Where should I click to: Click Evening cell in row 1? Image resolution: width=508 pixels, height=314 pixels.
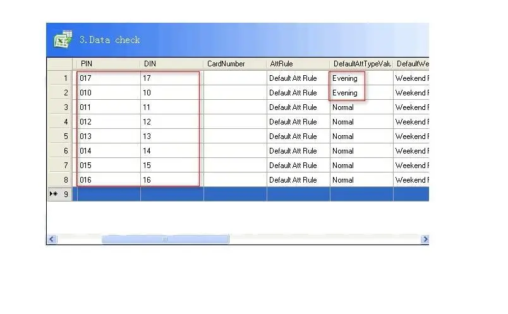(x=361, y=78)
